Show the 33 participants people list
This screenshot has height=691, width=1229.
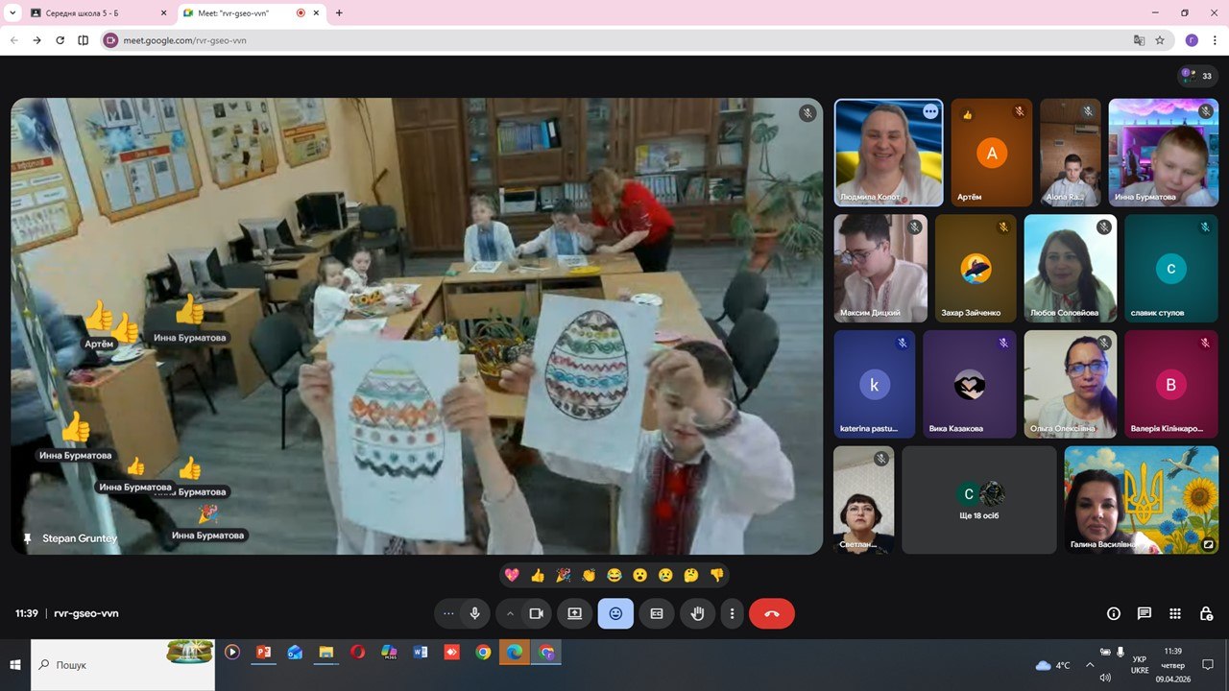tap(1197, 76)
